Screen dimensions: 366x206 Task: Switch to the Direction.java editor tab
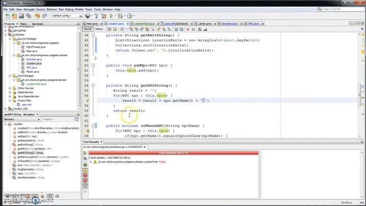point(229,24)
